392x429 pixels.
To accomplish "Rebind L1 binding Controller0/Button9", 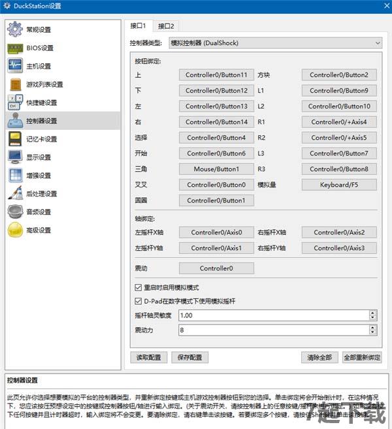I will (339, 91).
